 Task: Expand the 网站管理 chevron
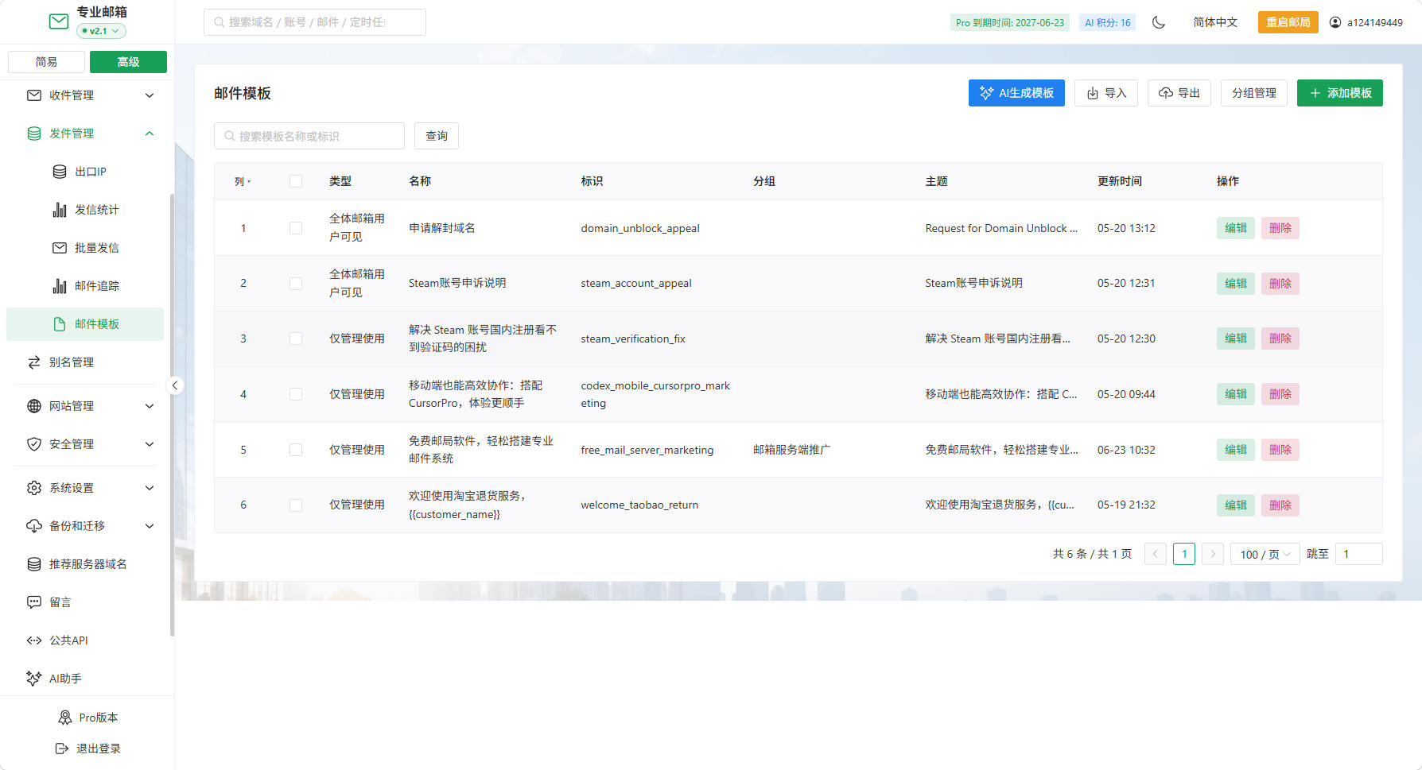click(150, 406)
